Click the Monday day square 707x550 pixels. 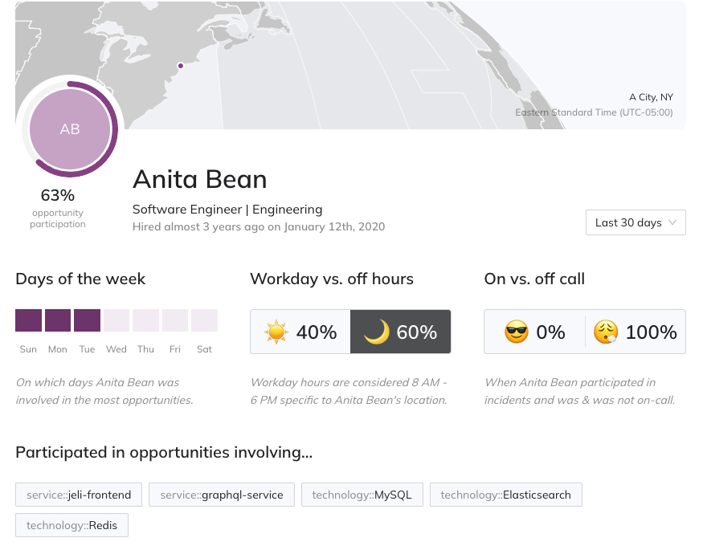tap(58, 320)
